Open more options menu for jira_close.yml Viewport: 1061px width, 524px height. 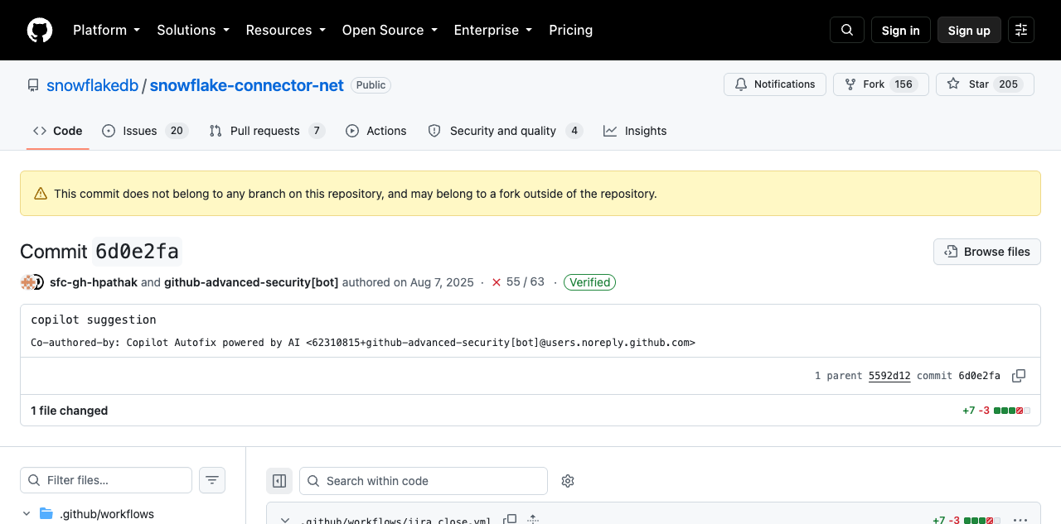[1020, 520]
